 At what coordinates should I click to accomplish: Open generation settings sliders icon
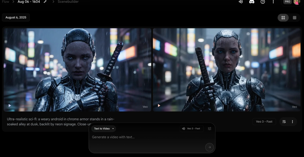(x=209, y=129)
